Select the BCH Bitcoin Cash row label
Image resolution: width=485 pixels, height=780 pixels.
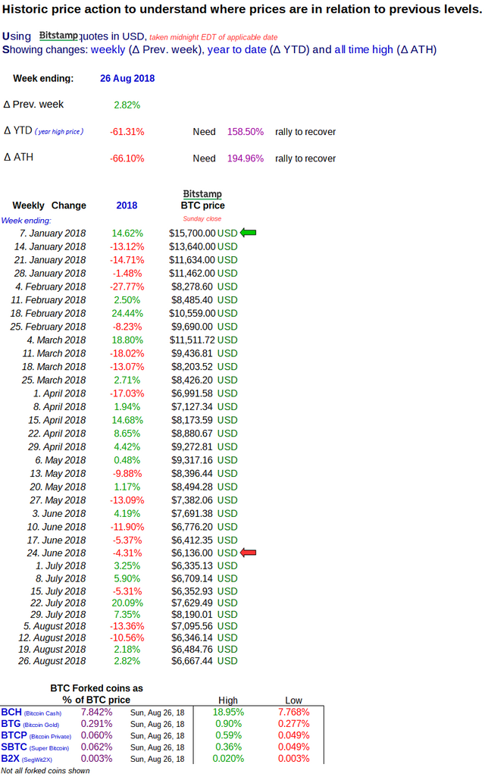coord(31,713)
